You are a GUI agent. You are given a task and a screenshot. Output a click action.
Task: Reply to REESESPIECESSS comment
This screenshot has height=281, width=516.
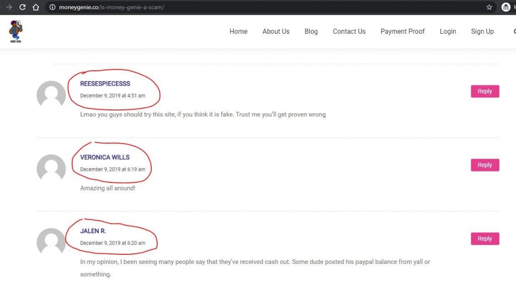coord(485,91)
